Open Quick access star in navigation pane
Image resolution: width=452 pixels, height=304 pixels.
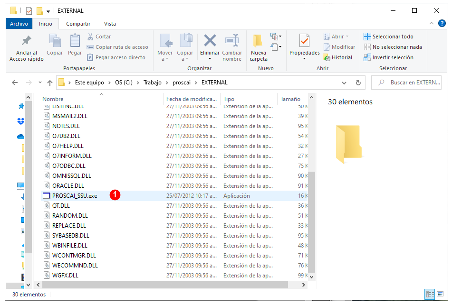coord(21,106)
